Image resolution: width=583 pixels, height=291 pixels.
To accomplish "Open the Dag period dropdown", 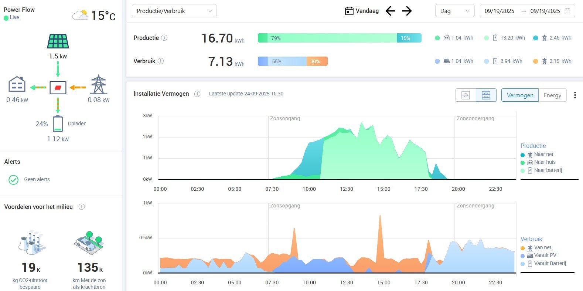I will click(454, 11).
